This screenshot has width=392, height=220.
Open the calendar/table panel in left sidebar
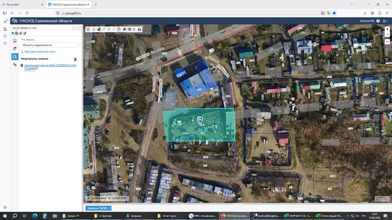pos(15,41)
